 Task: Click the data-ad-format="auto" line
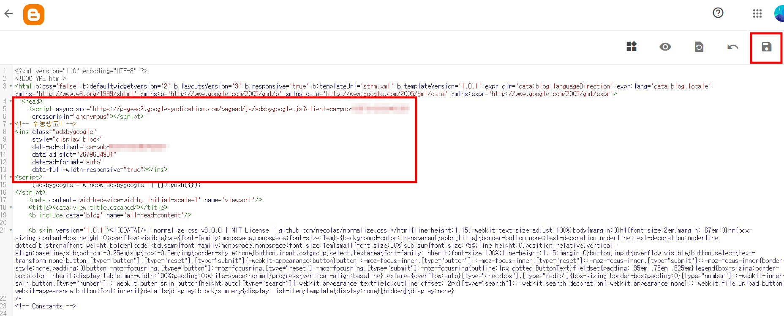pyautogui.click(x=68, y=162)
